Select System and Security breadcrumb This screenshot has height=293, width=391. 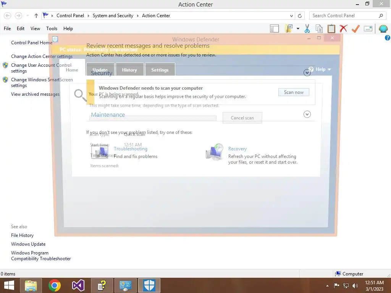click(x=113, y=15)
